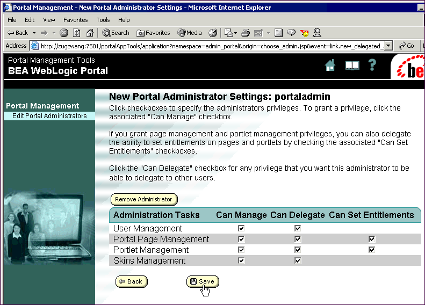Open Edit Portal Administrators link
This screenshot has height=305, width=425.
tap(49, 116)
